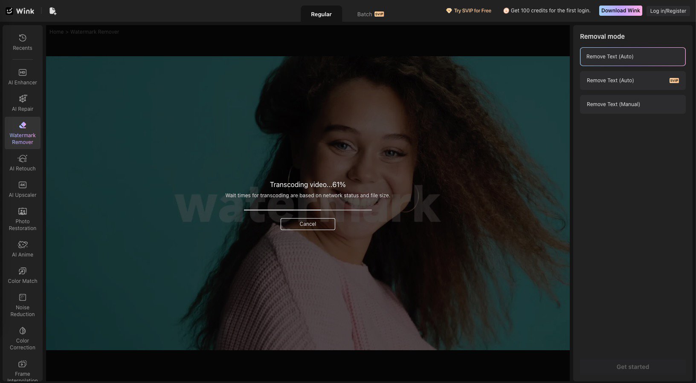Open the AI Retouch icon
Screen dimensions: 696x383
pyautogui.click(x=23, y=158)
